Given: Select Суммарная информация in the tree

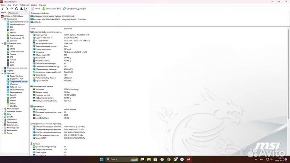Looking at the screenshot, I should click(x=18, y=22).
